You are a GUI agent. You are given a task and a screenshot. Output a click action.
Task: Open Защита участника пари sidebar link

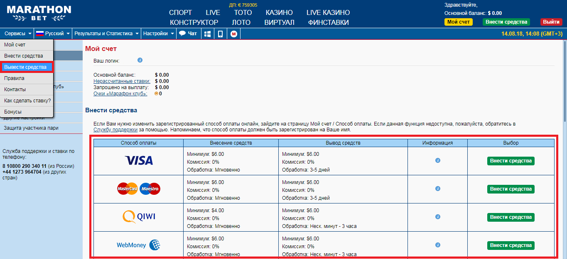tap(31, 128)
